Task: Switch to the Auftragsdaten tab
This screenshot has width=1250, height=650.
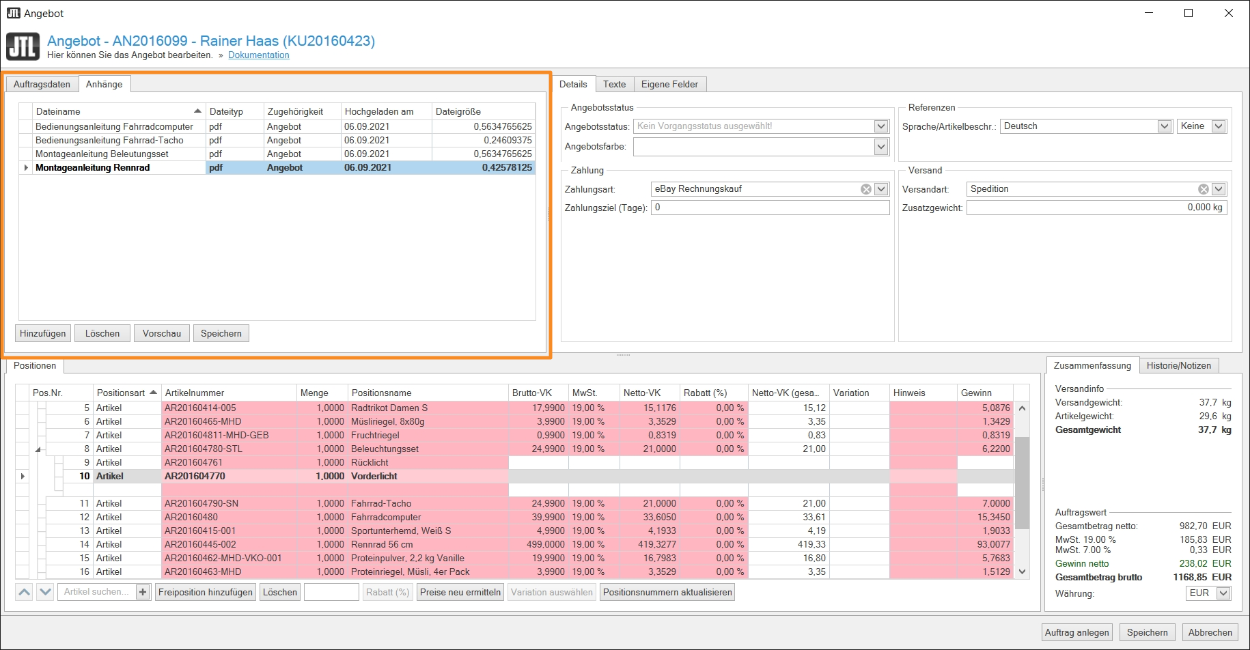Action: [42, 84]
